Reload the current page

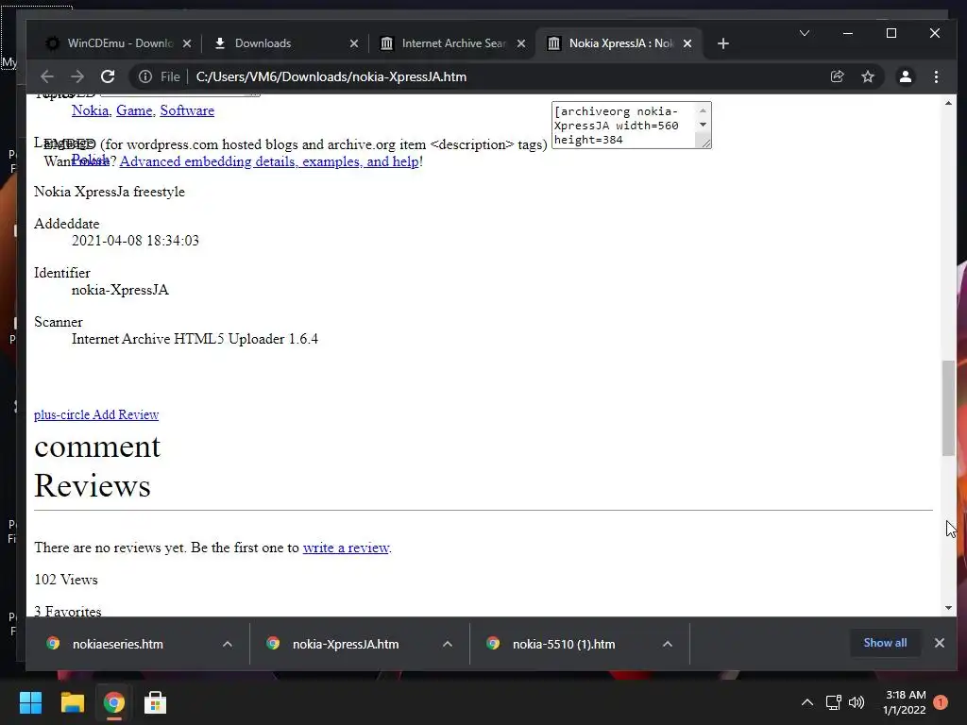click(108, 76)
